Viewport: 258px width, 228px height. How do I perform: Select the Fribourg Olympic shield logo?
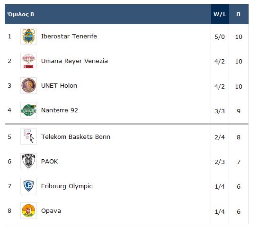coord(28,186)
